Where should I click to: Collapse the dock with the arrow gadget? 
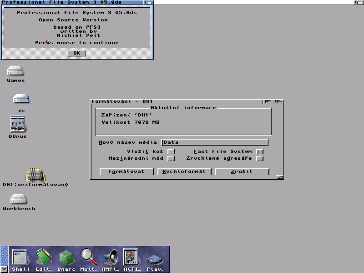coord(4,269)
